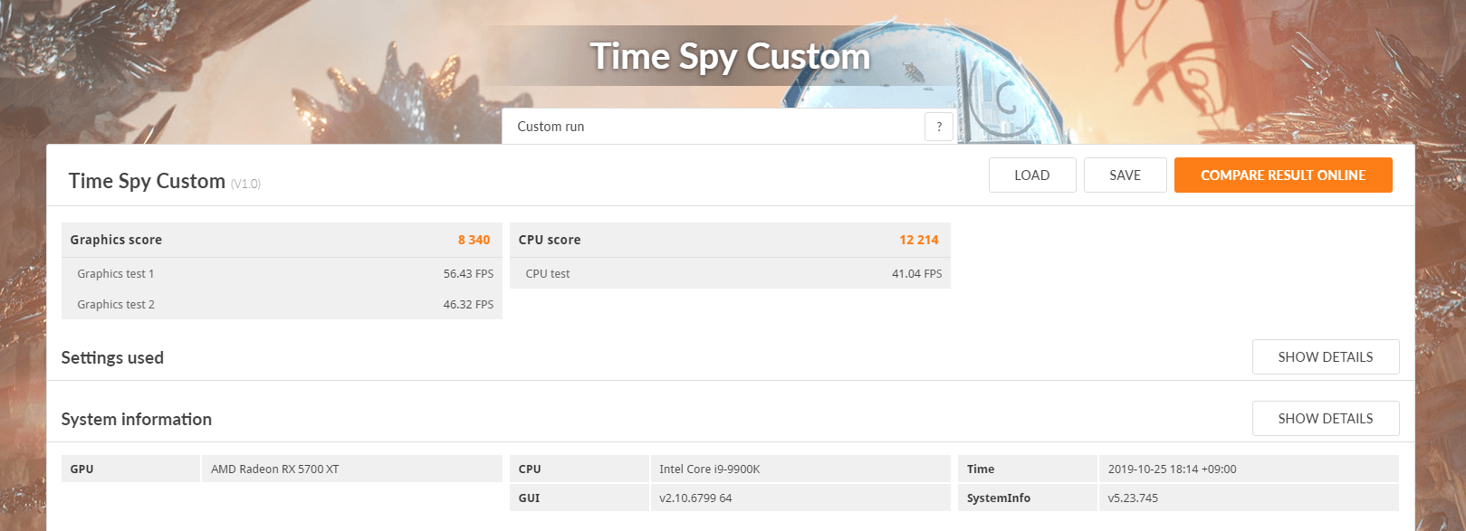The width and height of the screenshot is (1466, 531).
Task: Select the CPU score value 12 214
Action: click(919, 240)
